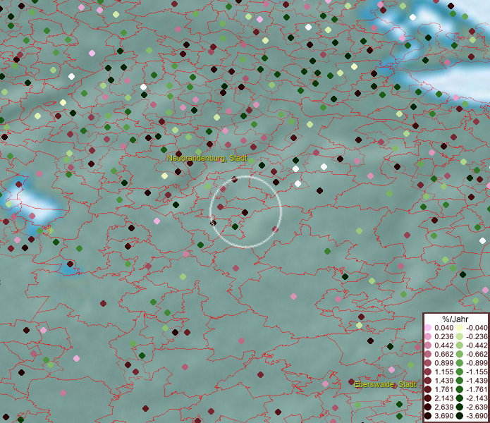Click the legend value text '-2.639'

pos(477,407)
